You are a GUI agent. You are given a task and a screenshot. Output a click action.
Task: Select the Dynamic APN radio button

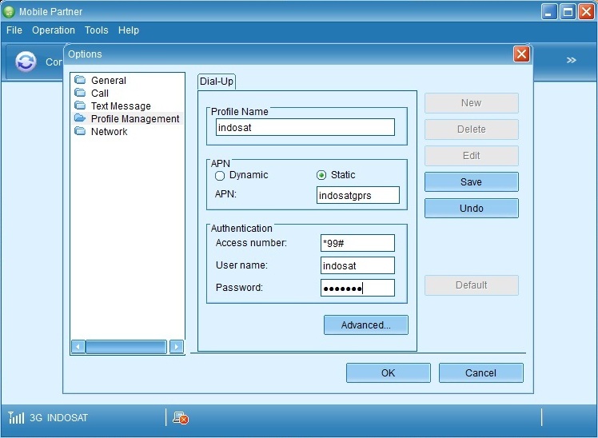point(220,176)
